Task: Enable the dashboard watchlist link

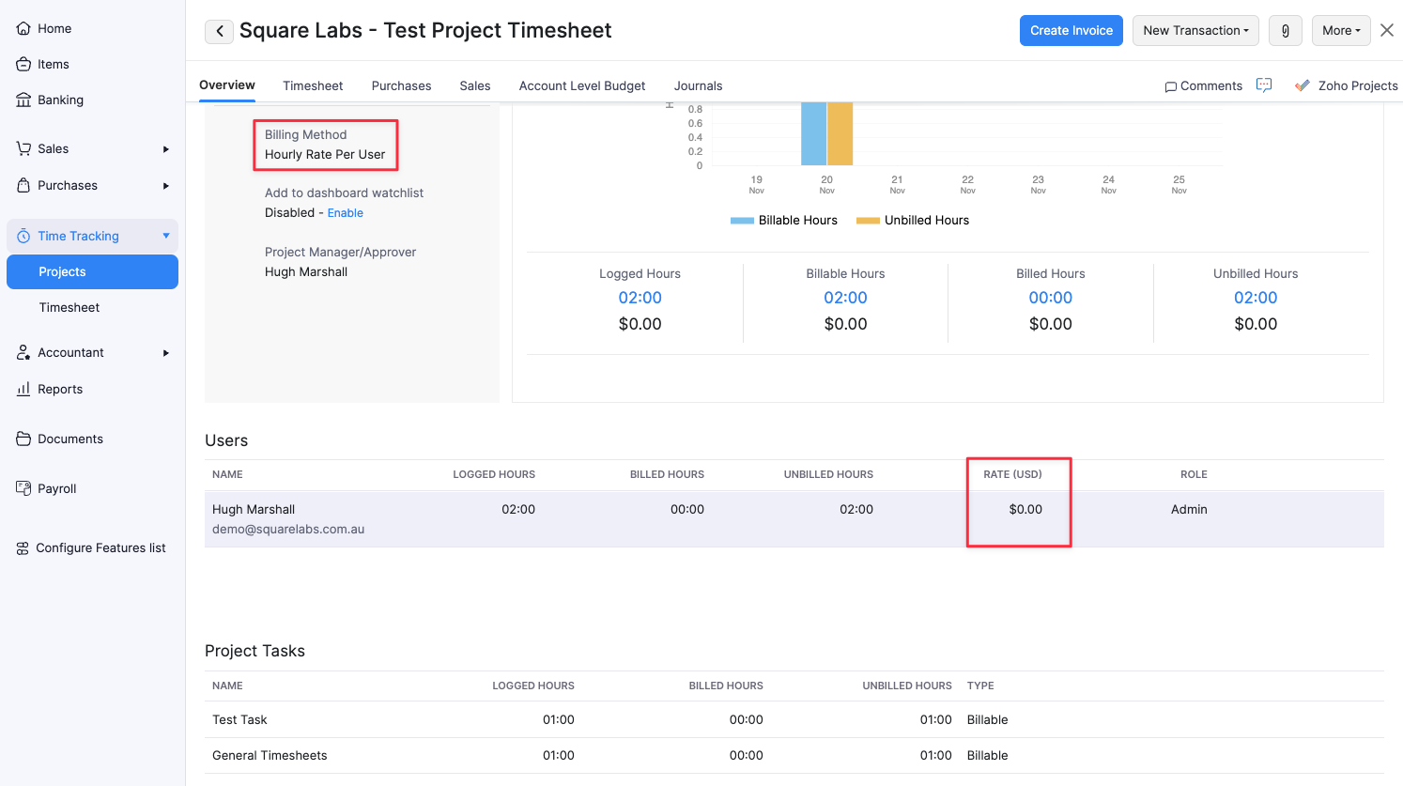Action: pos(346,213)
